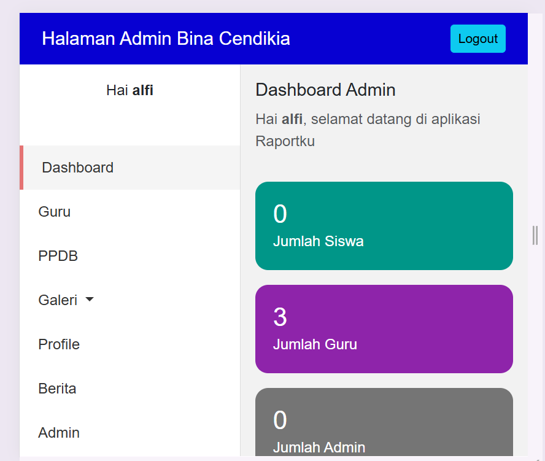Click the 0 count above Jumlah Siswa

(x=280, y=214)
